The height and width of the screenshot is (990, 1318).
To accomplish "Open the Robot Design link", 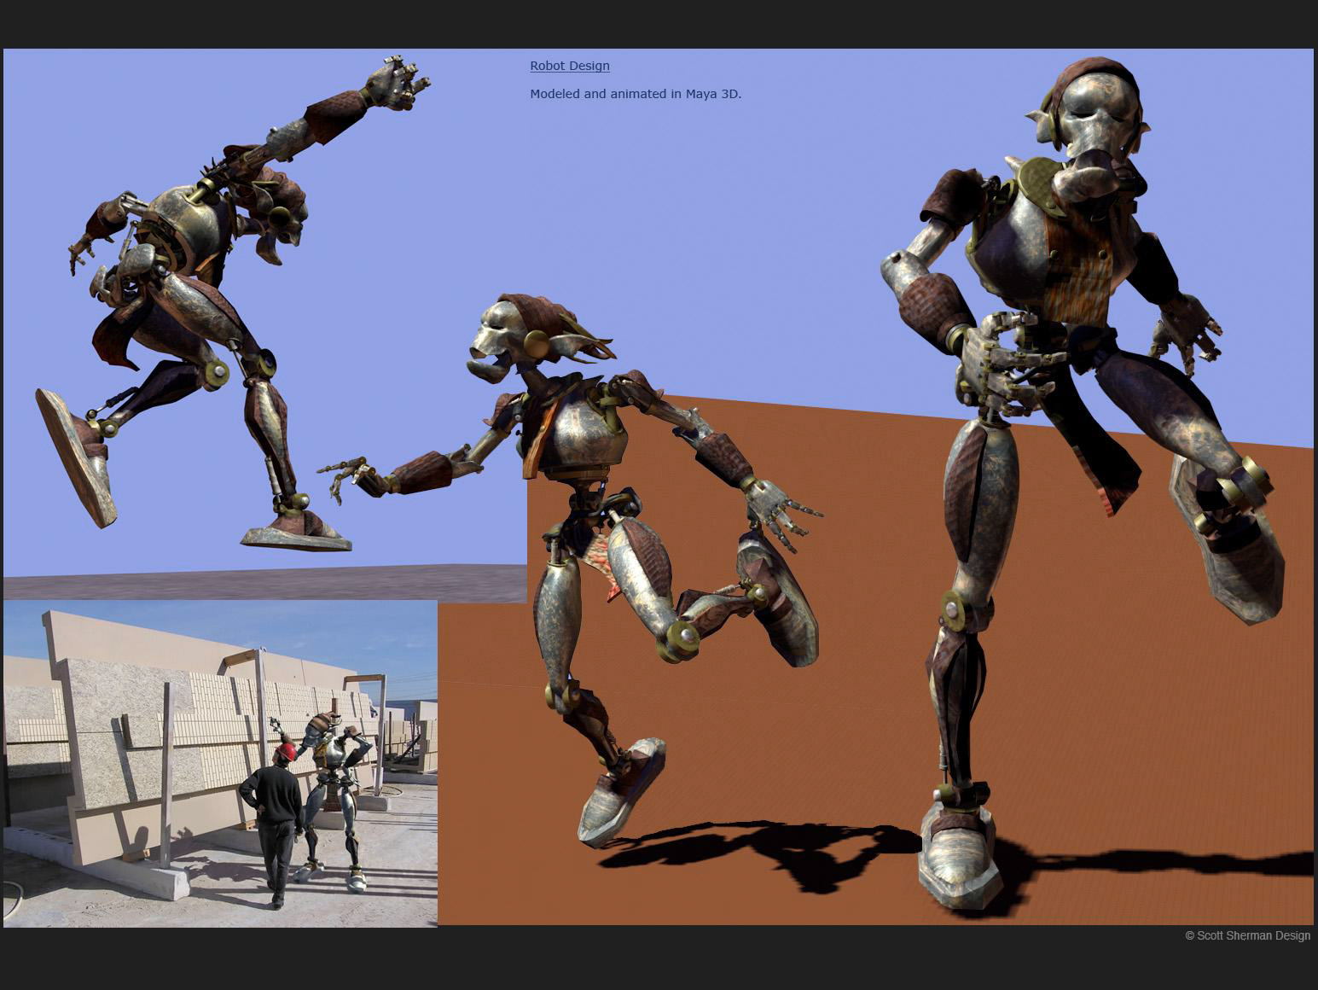I will (570, 66).
